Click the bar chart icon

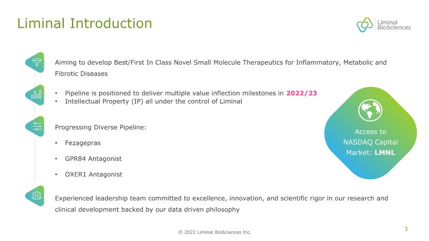tap(36, 95)
